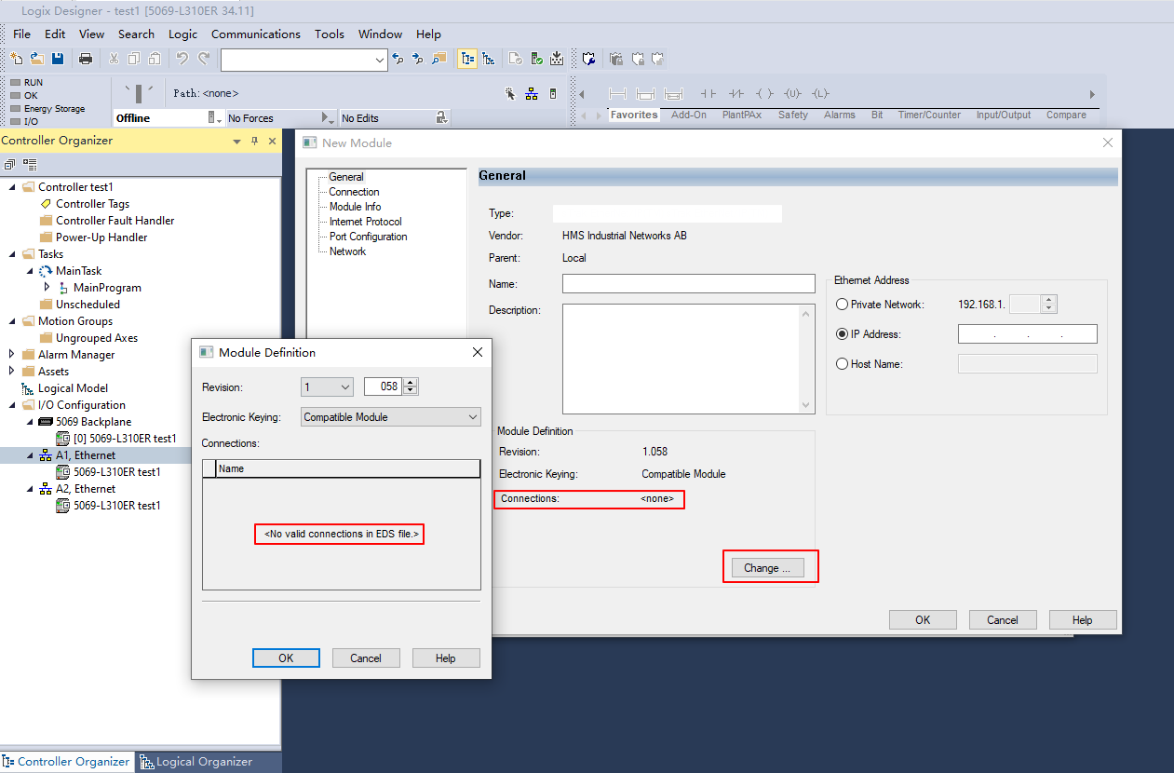Toggle the Controller Organizer toolbar icon
The width and height of the screenshot is (1174, 773).
click(x=467, y=59)
